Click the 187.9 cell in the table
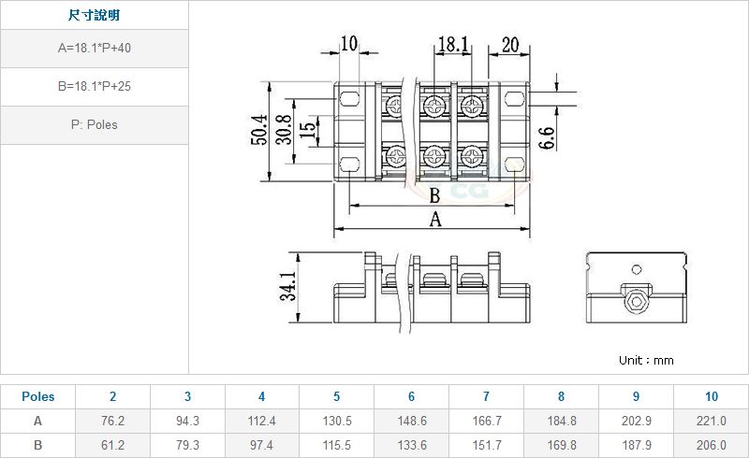 tap(636, 446)
